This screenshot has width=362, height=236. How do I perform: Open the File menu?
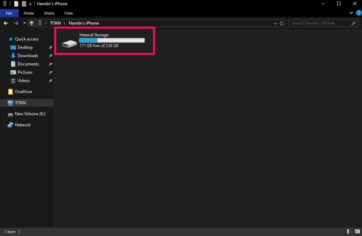(x=9, y=13)
